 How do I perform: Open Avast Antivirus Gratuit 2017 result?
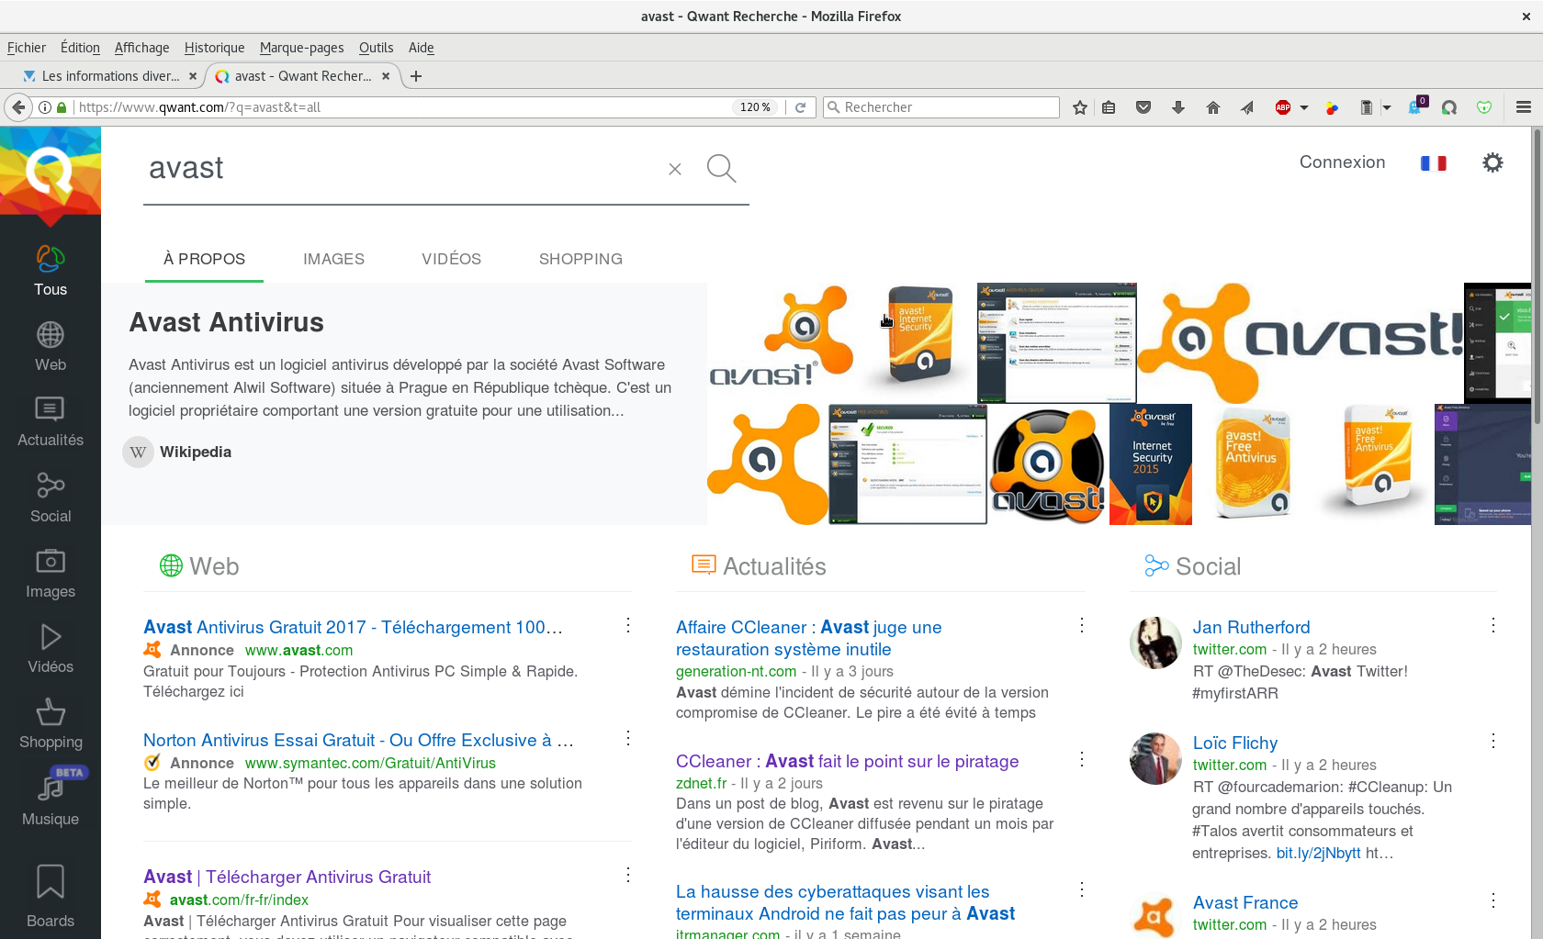click(353, 627)
